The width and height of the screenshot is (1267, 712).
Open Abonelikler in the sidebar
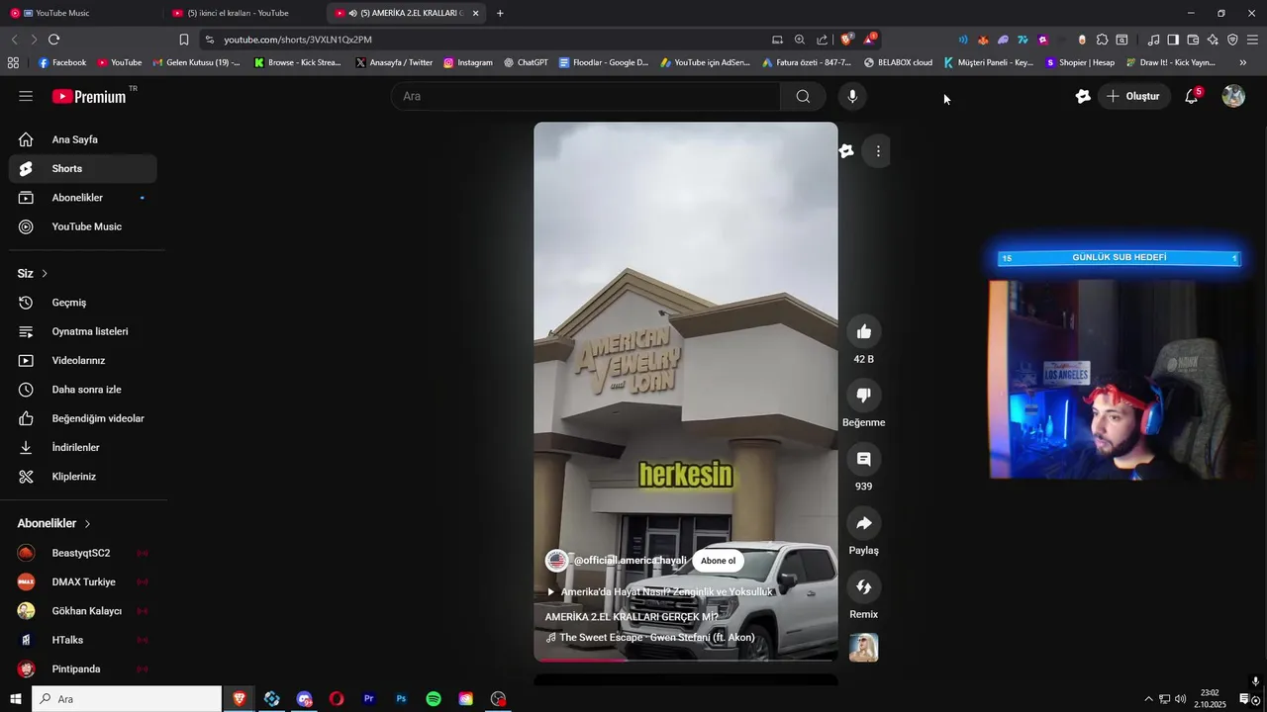click(83, 198)
